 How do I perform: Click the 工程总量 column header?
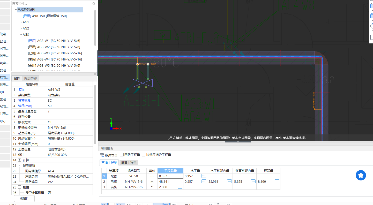(x=170, y=171)
